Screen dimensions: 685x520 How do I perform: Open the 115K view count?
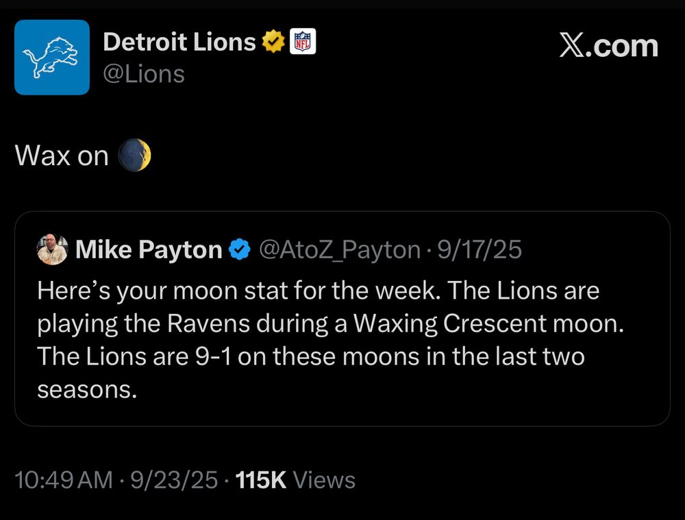[295, 480]
